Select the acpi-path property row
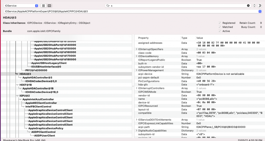The width and height of the screenshot is (265, 141). pos(200,127)
